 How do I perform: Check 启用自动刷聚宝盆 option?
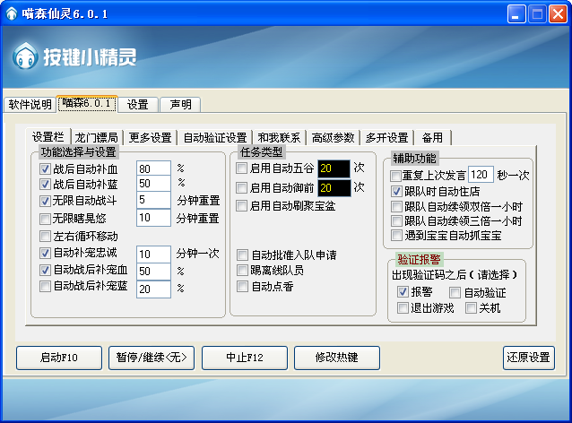click(241, 205)
